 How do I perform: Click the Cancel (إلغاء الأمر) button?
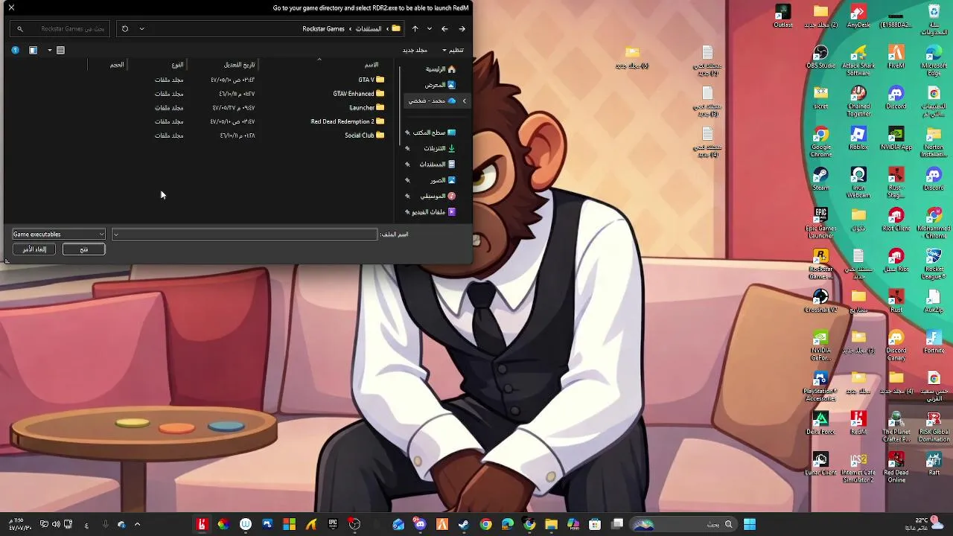[x=34, y=249]
